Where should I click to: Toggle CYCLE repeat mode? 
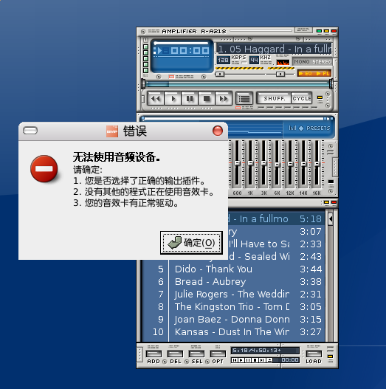tap(301, 98)
